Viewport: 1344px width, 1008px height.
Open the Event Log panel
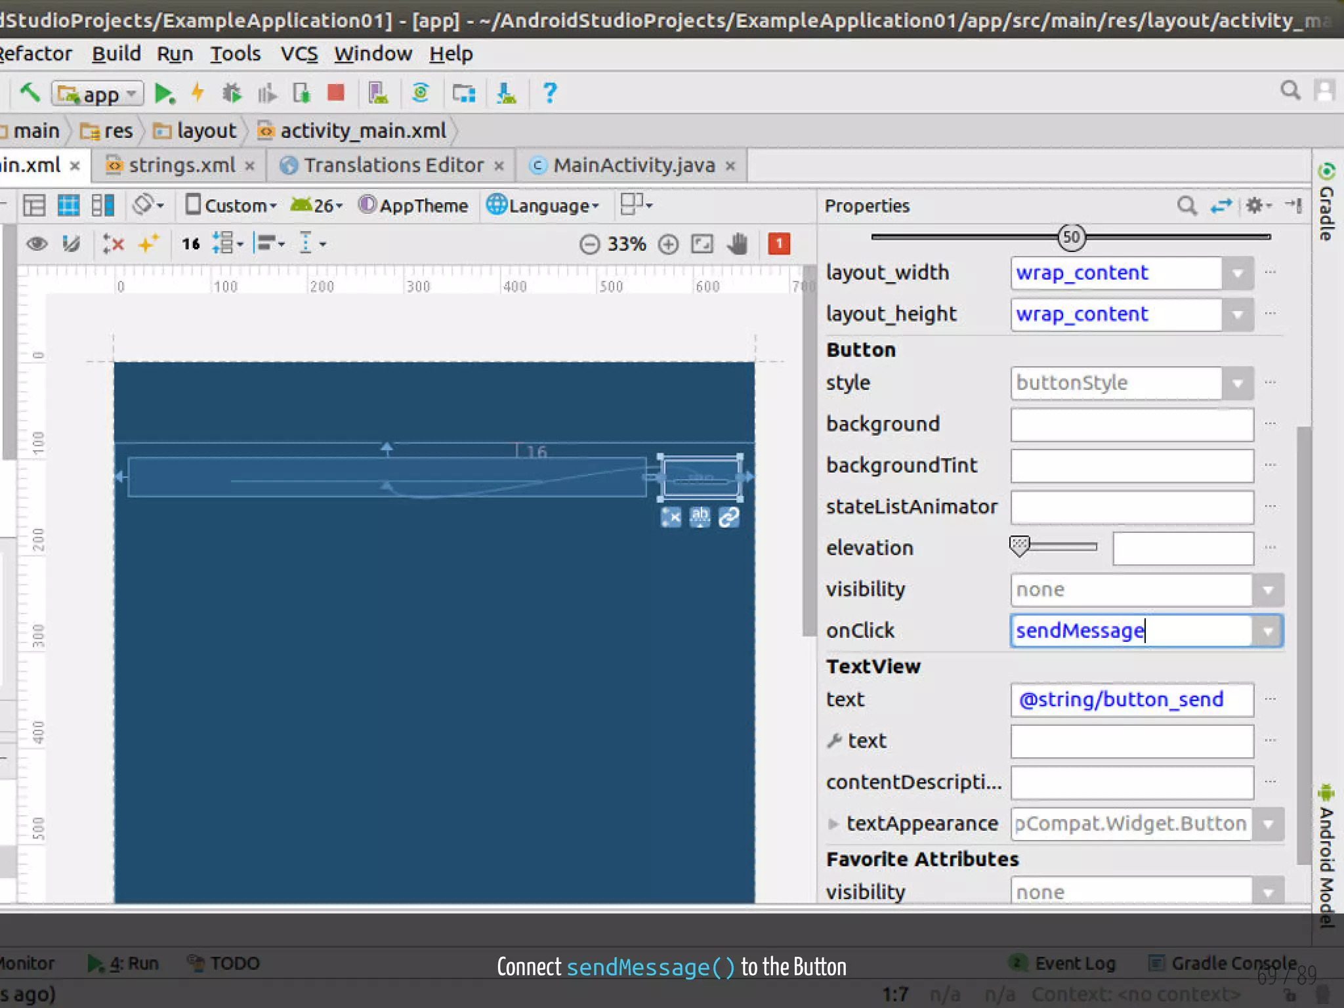click(1063, 963)
